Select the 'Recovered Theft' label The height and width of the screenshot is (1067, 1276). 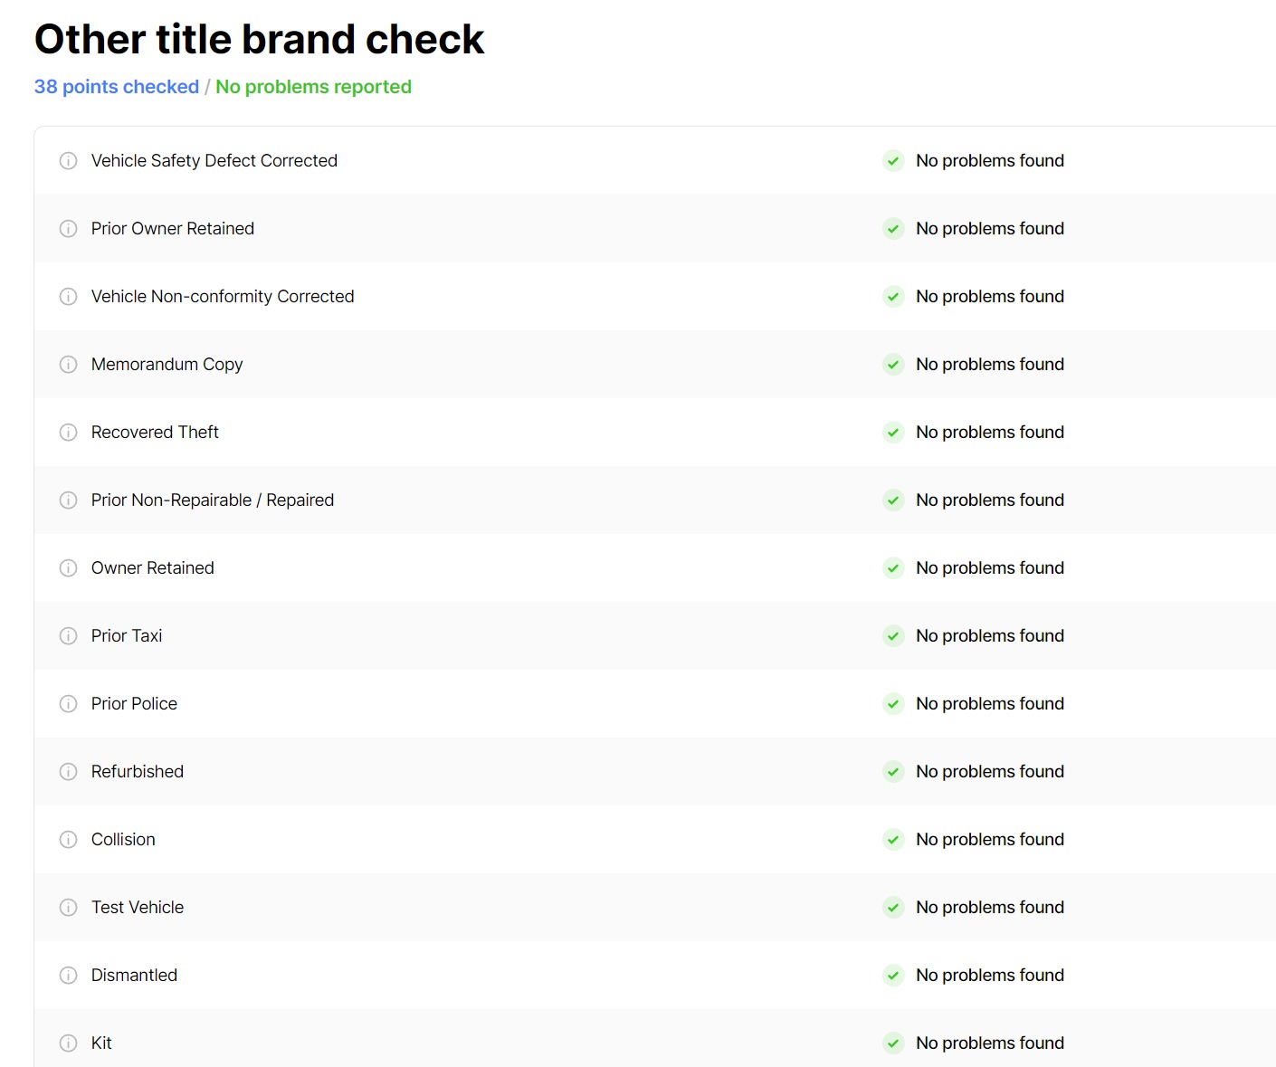click(x=155, y=433)
